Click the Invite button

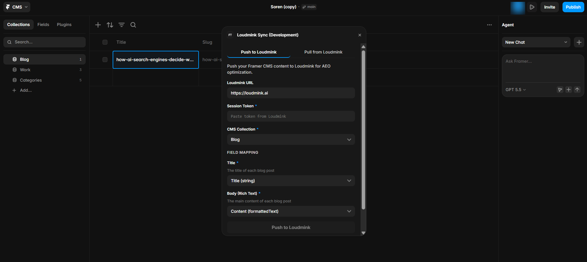pos(549,7)
